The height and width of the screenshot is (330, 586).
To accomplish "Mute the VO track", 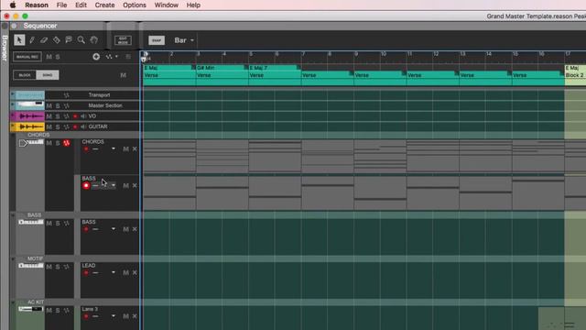I will [x=49, y=116].
